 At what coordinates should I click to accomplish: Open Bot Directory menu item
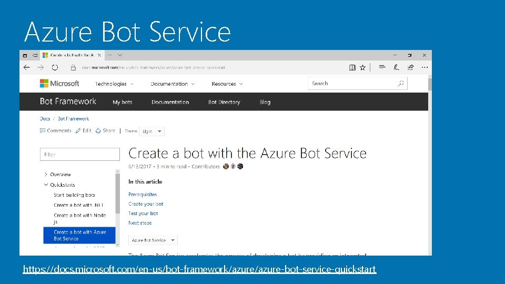coord(224,102)
